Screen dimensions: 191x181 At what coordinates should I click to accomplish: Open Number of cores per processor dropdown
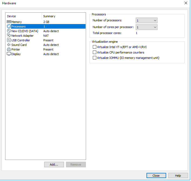(147, 27)
